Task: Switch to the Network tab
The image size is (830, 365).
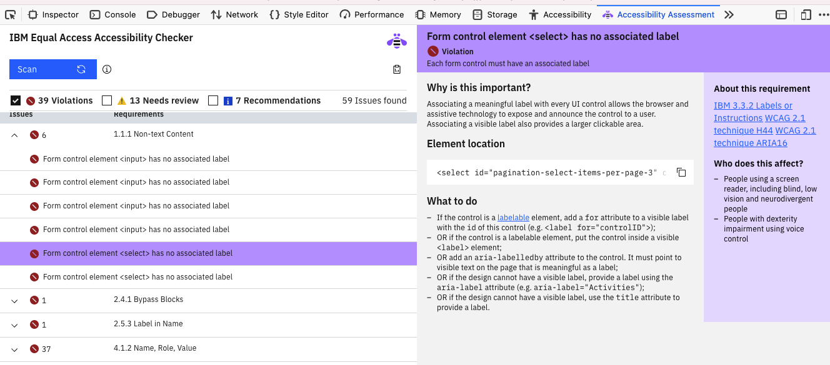Action: [x=234, y=14]
